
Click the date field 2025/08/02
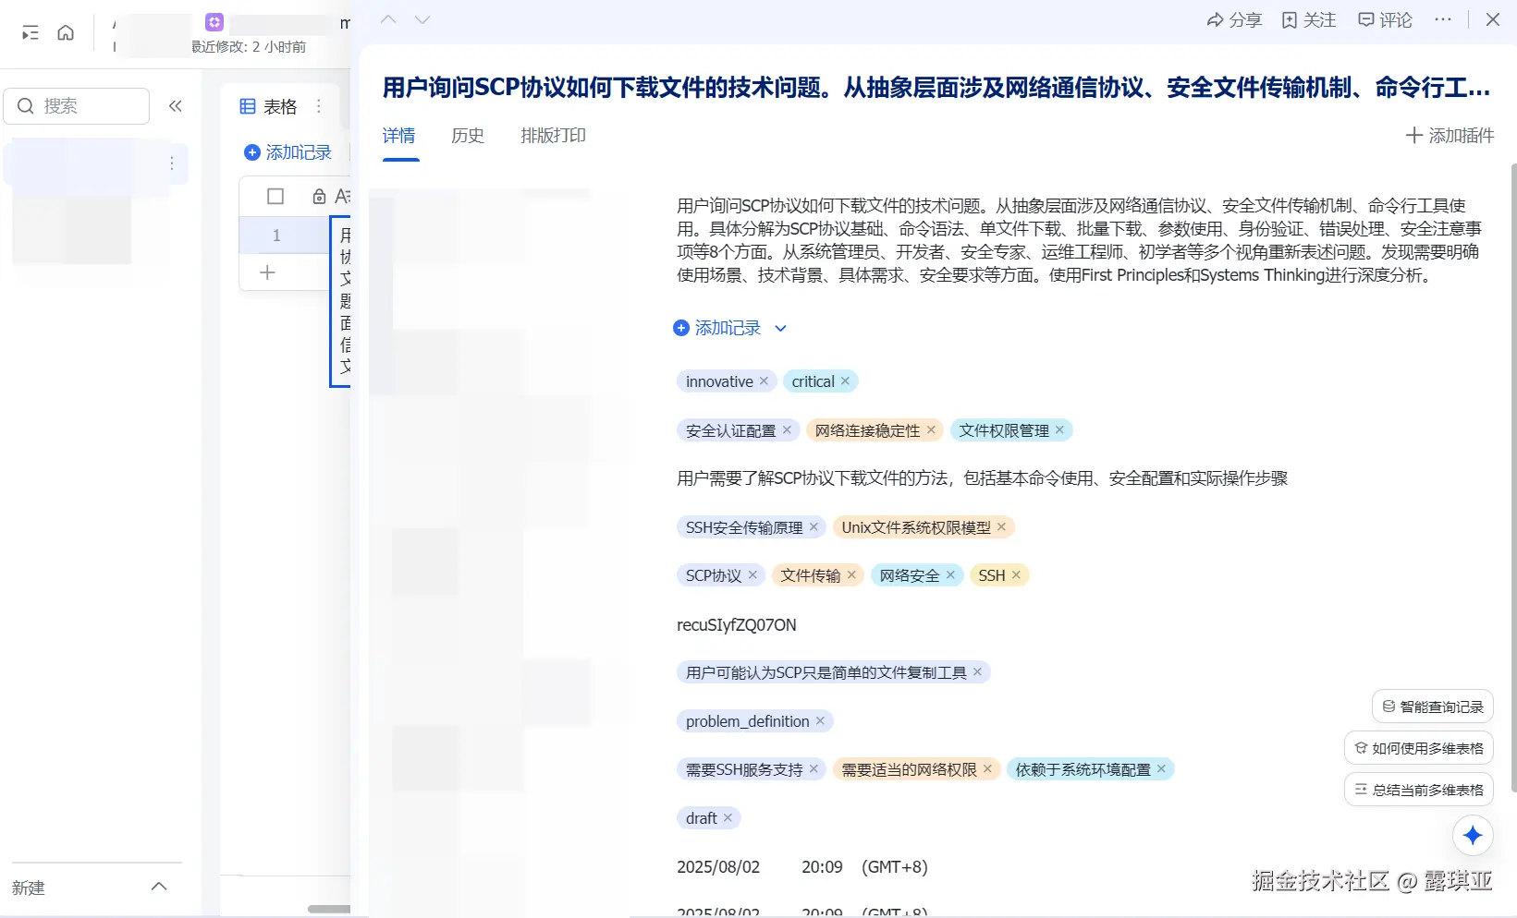coord(718,867)
